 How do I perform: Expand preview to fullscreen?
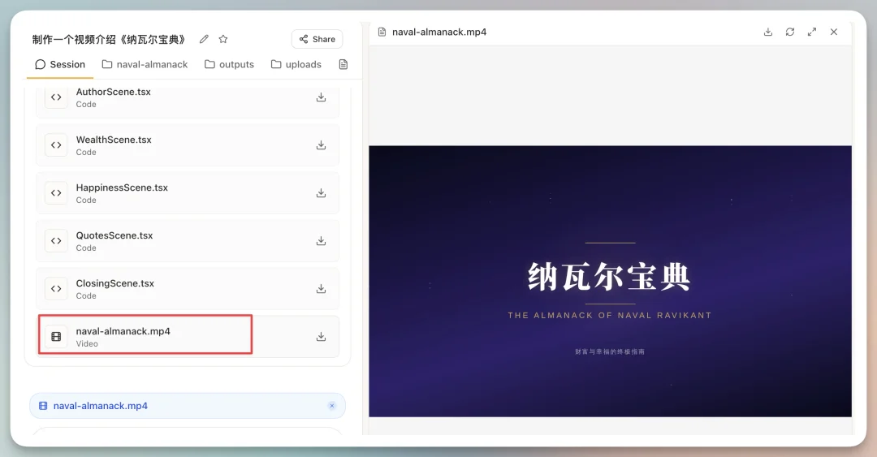(811, 32)
